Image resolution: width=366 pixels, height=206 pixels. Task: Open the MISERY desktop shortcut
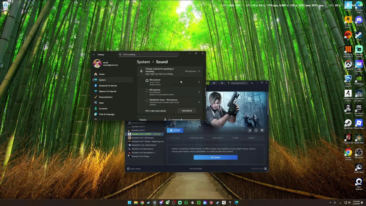click(x=348, y=110)
